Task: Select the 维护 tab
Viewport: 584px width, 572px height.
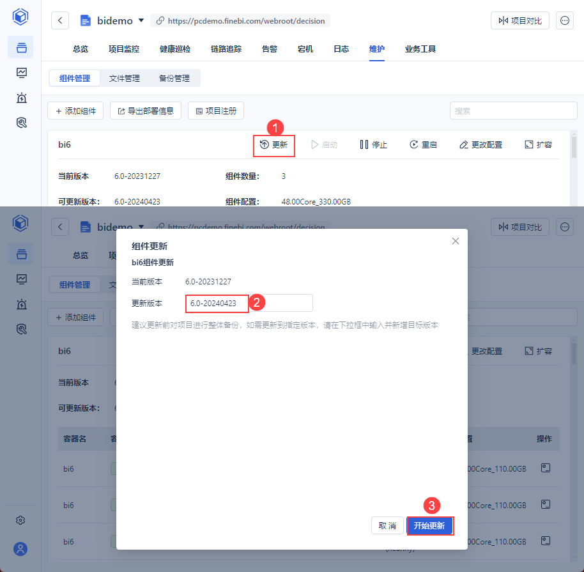Action: click(377, 49)
